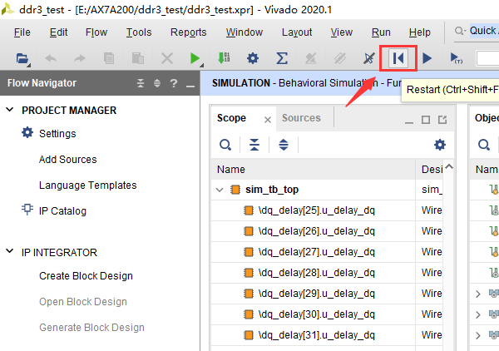Image resolution: width=499 pixels, height=351 pixels.
Task: Click Add Sources in Flow Navigator
Action: (68, 160)
